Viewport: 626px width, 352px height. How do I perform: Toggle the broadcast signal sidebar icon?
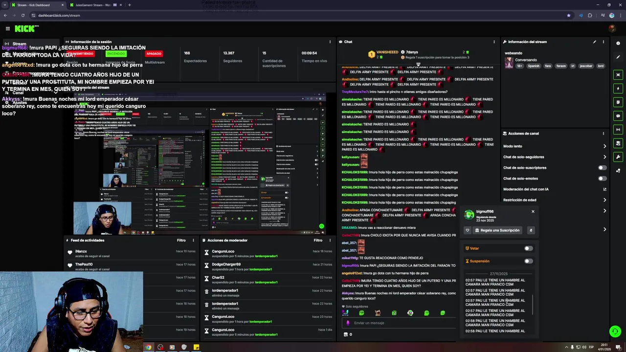coord(618,130)
